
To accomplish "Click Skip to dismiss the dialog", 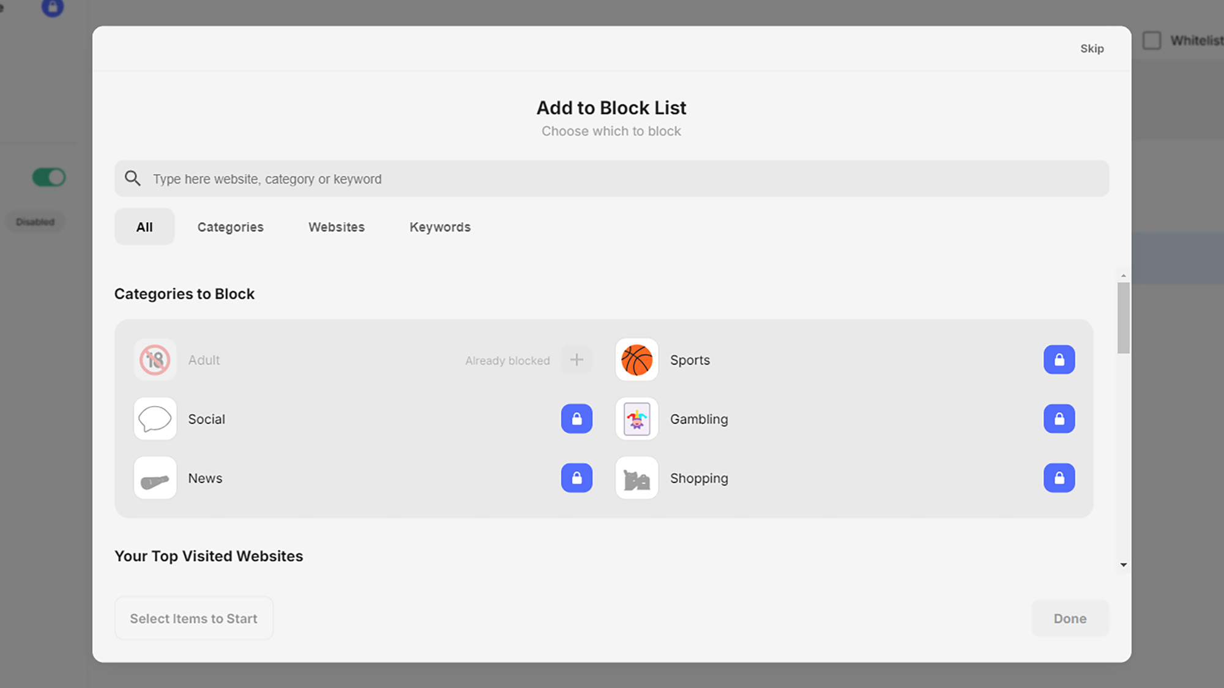I will [x=1092, y=48].
